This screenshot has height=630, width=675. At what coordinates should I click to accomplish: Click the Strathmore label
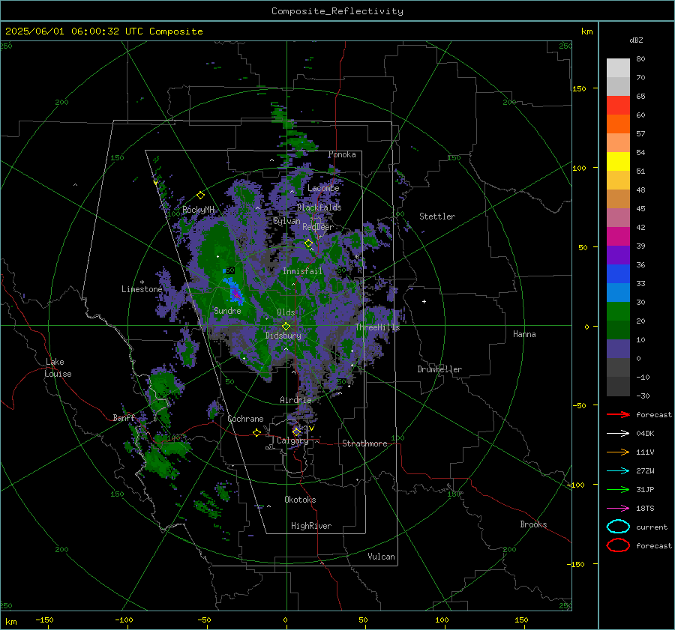pyautogui.click(x=364, y=443)
